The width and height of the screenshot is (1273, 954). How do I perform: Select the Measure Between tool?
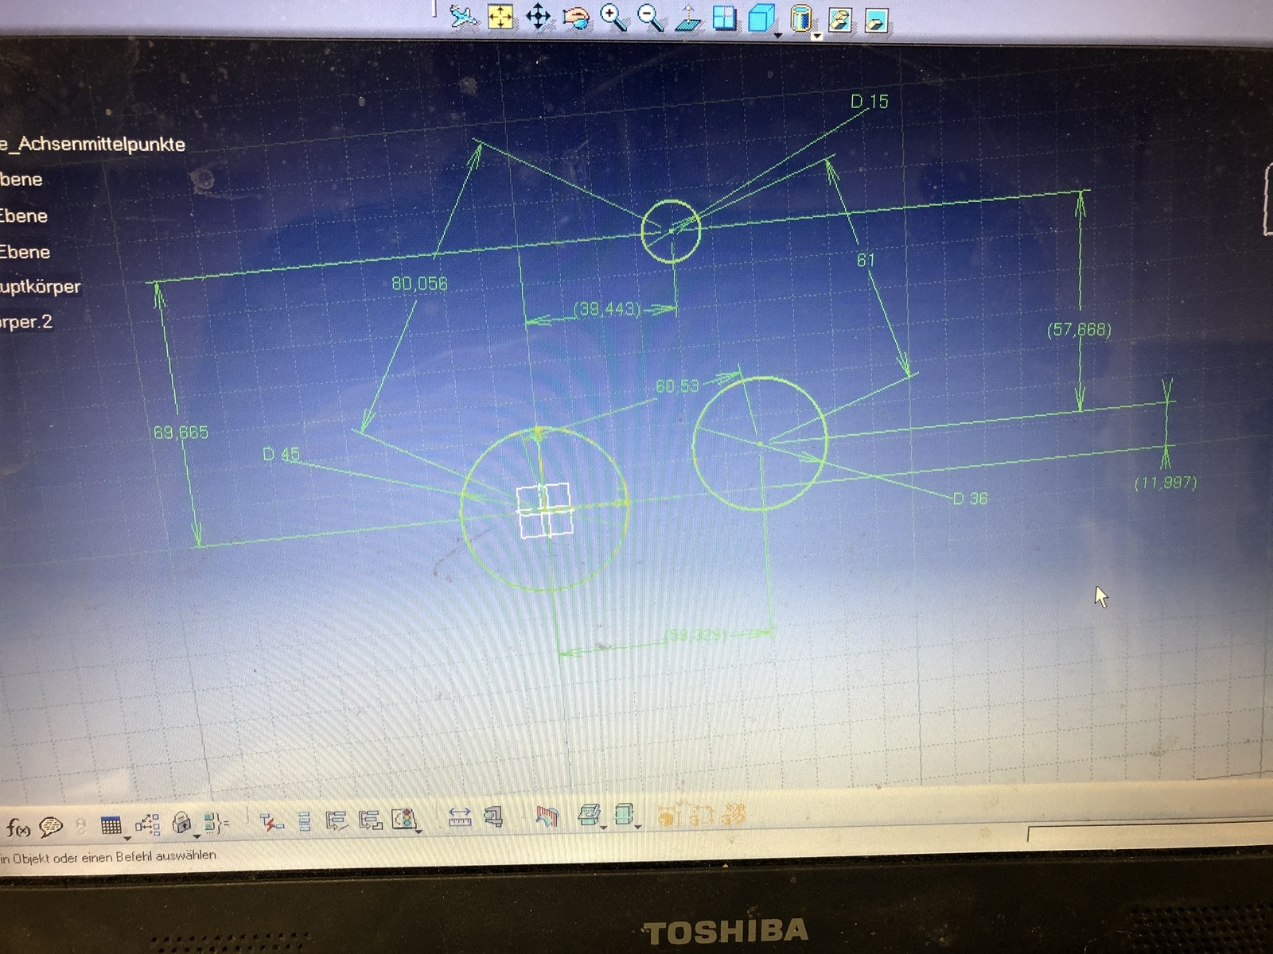point(460,818)
